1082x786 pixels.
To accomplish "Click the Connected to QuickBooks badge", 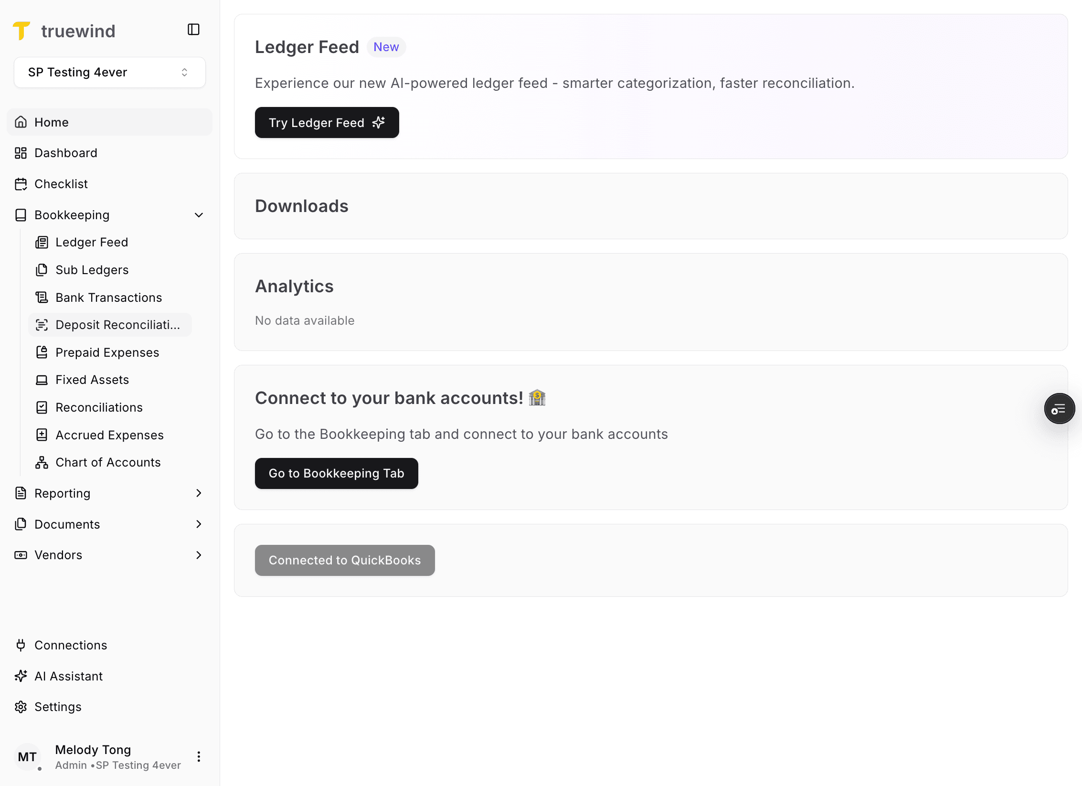I will point(344,560).
